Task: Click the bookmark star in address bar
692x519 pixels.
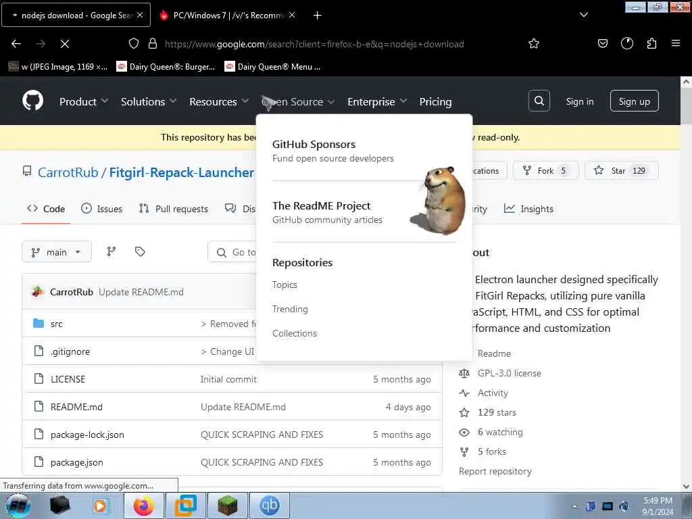Action: [534, 43]
